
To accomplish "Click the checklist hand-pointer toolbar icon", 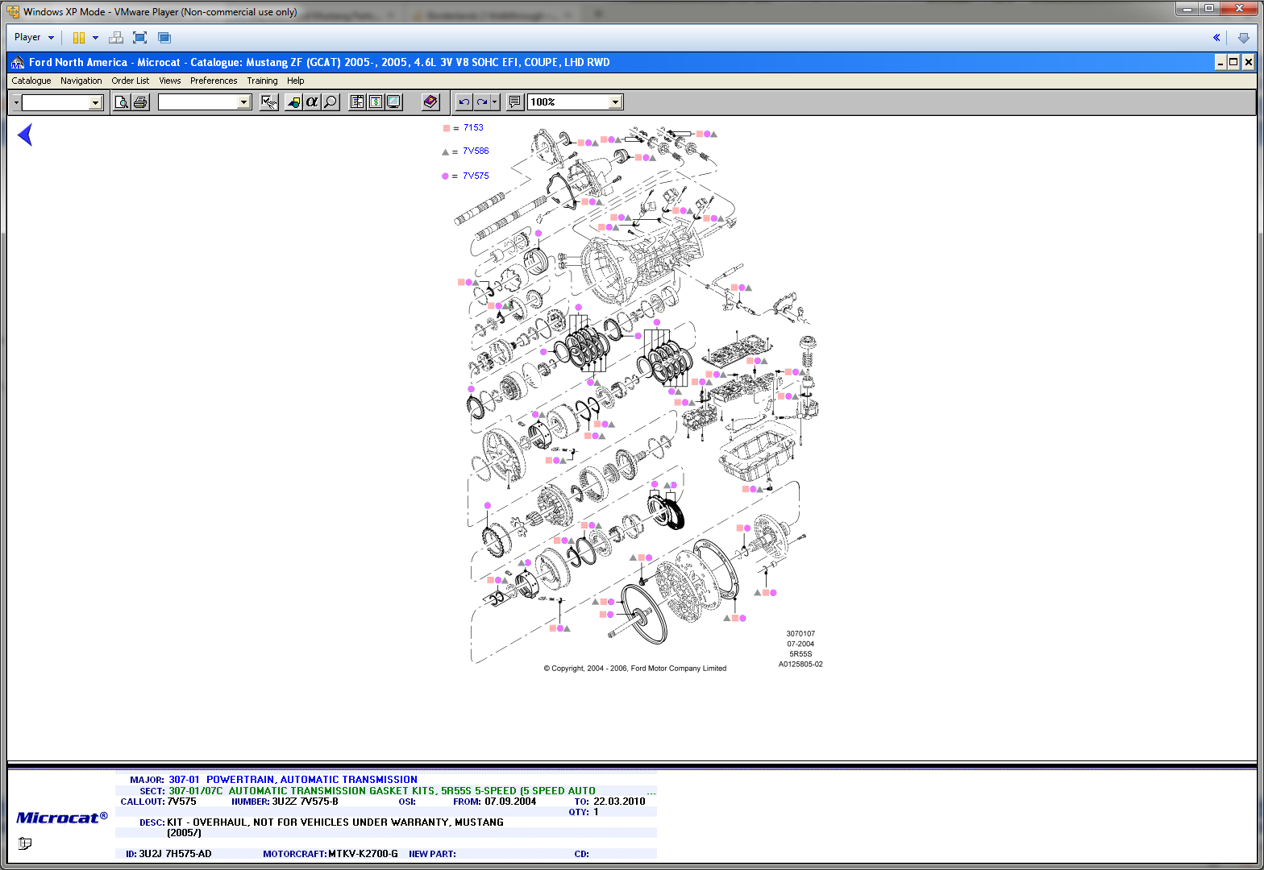I will point(269,102).
